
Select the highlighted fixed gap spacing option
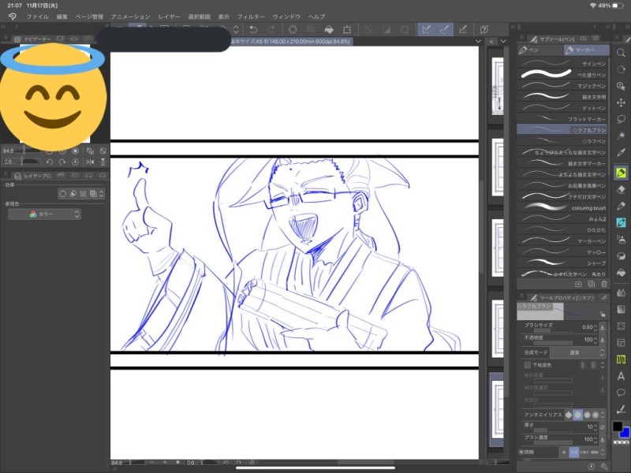pos(574,452)
